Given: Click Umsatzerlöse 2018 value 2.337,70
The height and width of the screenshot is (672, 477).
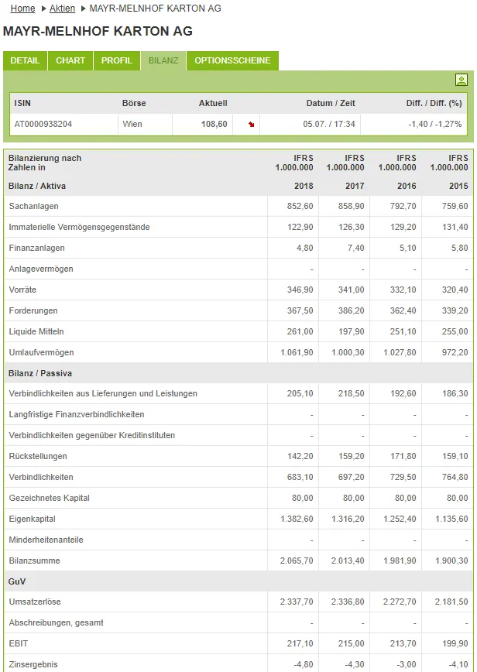Looking at the screenshot, I should 297,602.
